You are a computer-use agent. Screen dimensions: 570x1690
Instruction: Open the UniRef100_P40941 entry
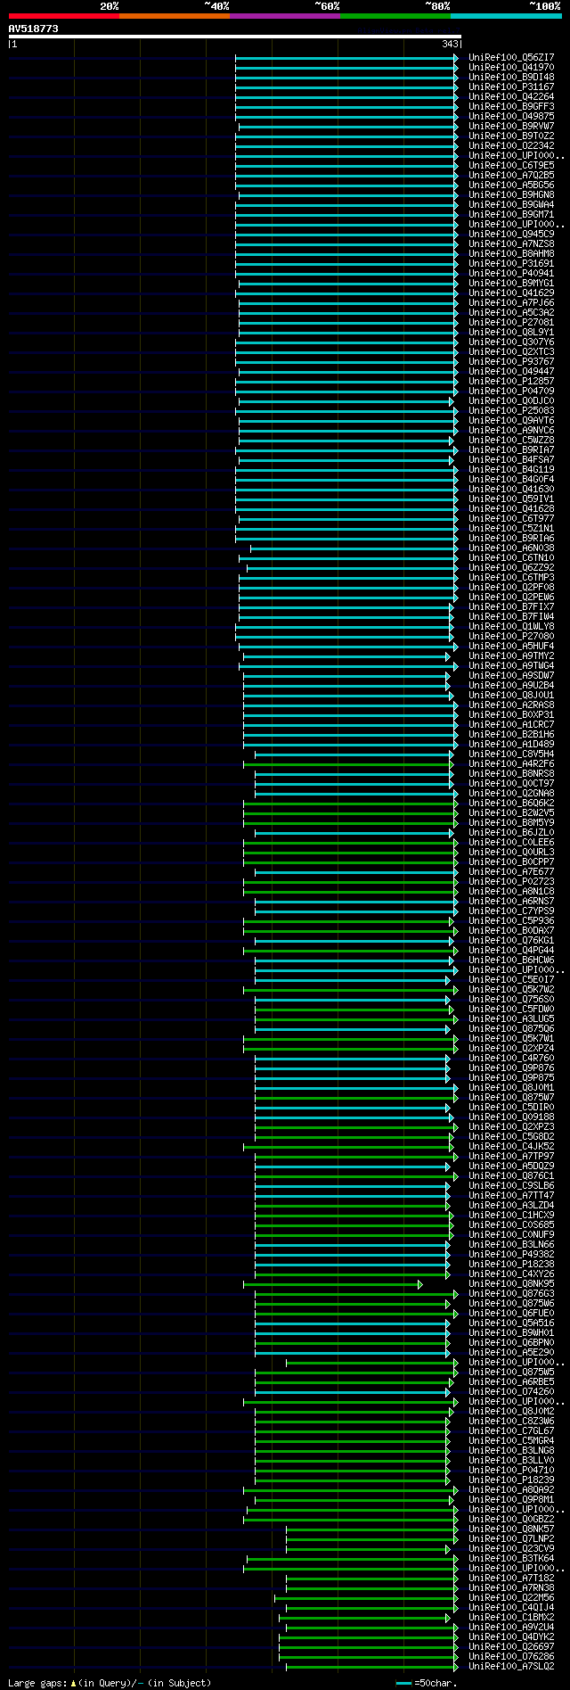pos(511,273)
